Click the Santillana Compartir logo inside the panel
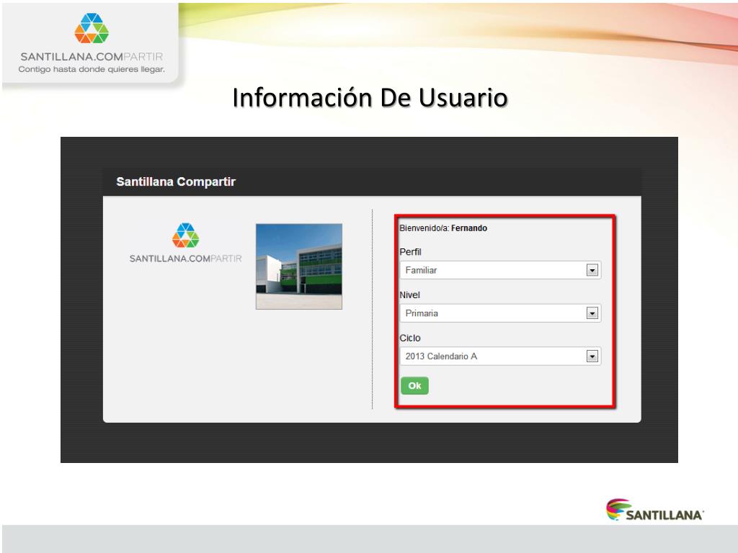738x553 pixels. (x=185, y=243)
